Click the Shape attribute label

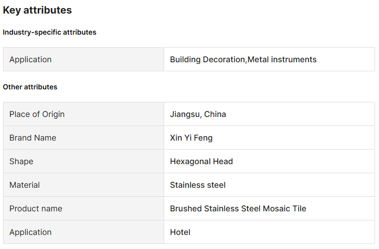21,161
